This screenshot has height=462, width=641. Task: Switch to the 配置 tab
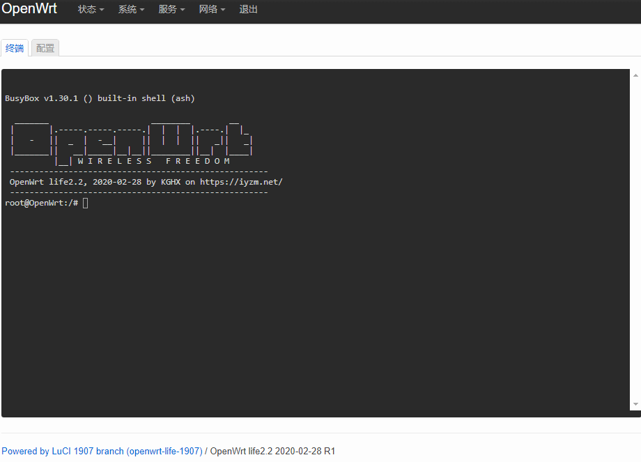click(x=45, y=47)
